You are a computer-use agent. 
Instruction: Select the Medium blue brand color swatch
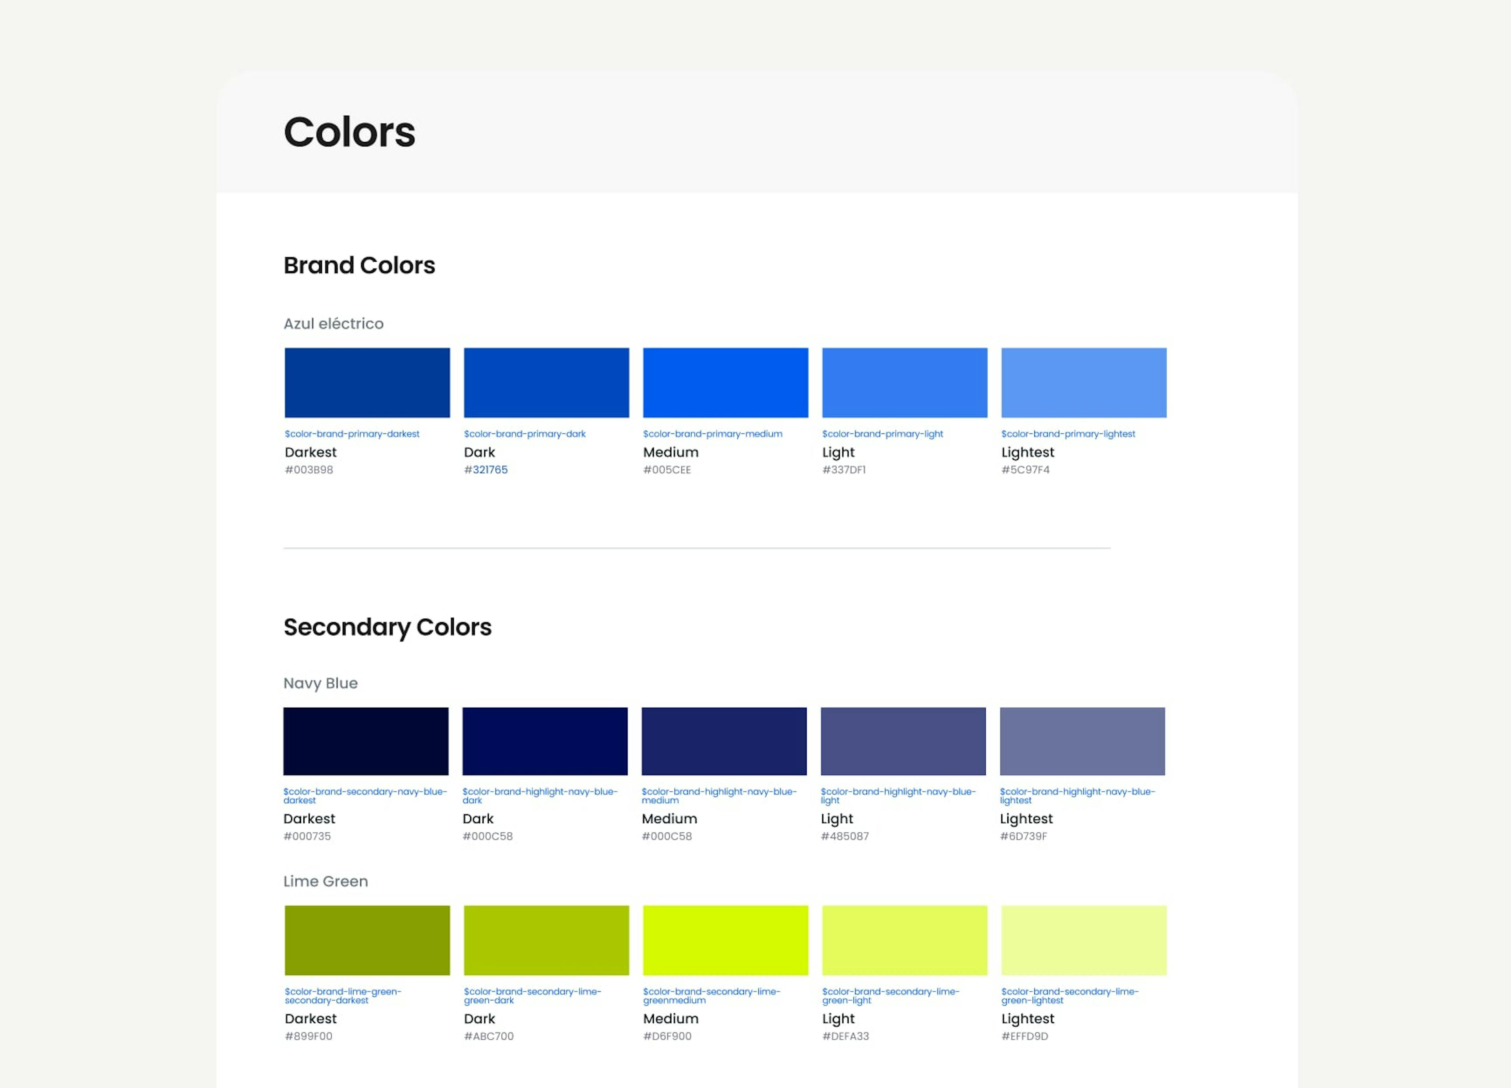(725, 382)
